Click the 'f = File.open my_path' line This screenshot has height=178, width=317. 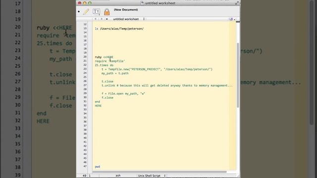coord(123,93)
